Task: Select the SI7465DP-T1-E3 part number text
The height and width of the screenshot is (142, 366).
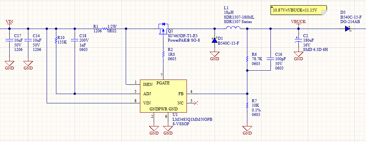Action: click(183, 36)
